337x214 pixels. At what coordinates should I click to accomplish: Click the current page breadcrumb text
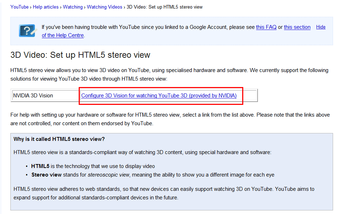pos(165,7)
